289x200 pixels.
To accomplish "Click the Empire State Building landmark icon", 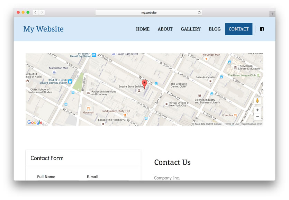I will coord(139,90).
